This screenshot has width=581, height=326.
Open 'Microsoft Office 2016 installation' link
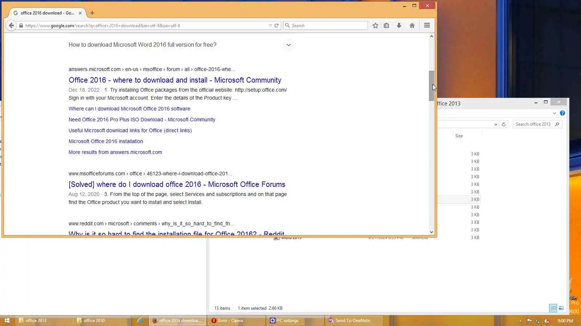coord(106,141)
